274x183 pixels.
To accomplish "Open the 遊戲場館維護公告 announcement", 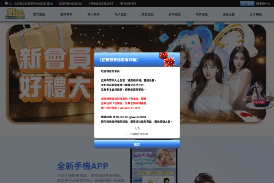I will point(71,3).
